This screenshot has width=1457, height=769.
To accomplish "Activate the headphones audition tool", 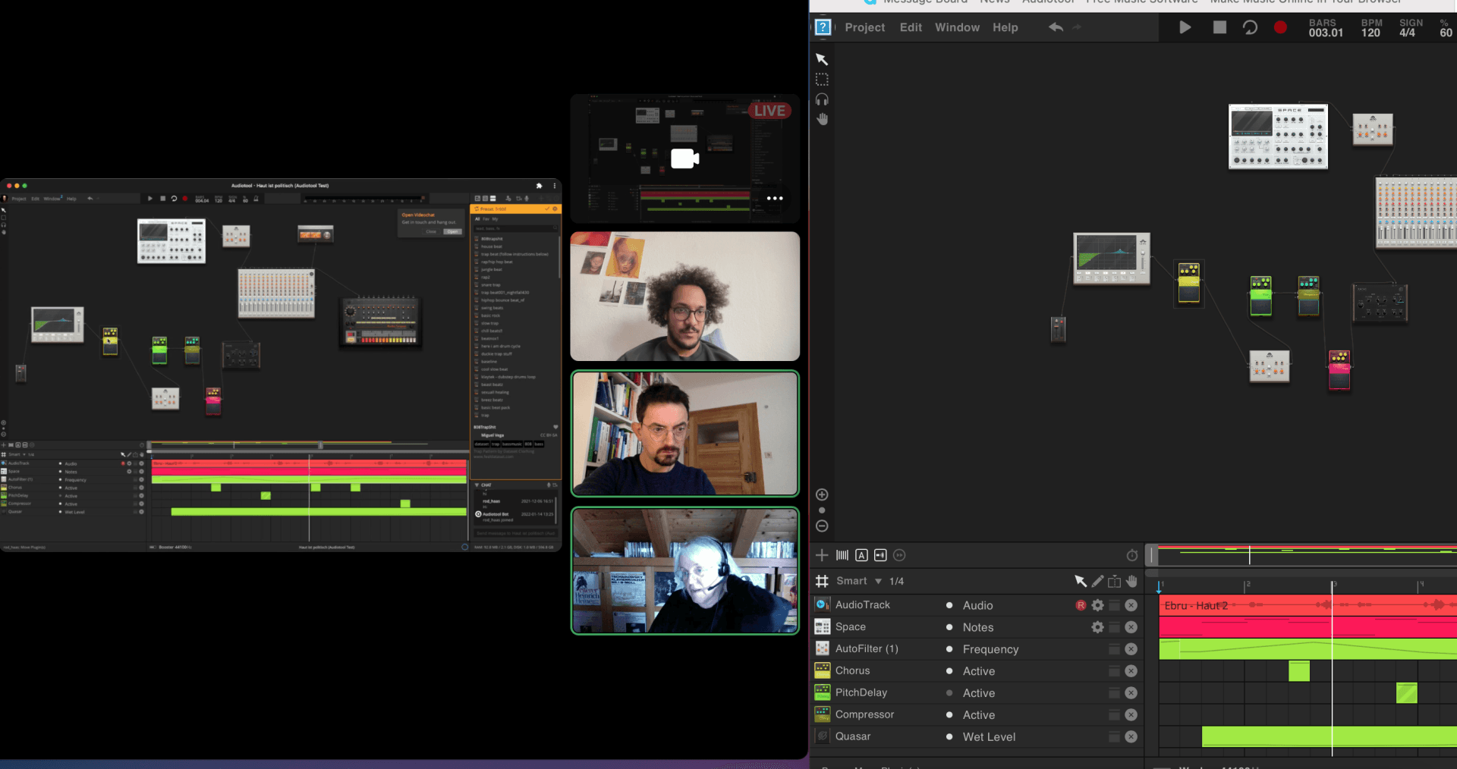I will coord(822,99).
